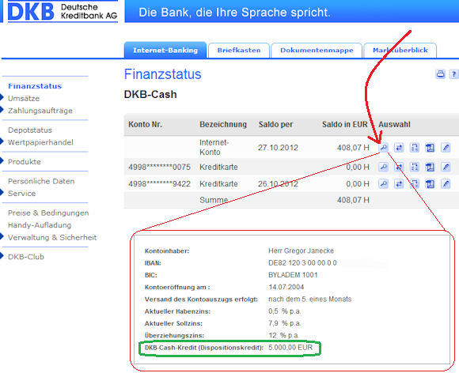Click the text nach dem 5. eines Monats
This screenshot has width=459, height=373.
pyautogui.click(x=309, y=300)
